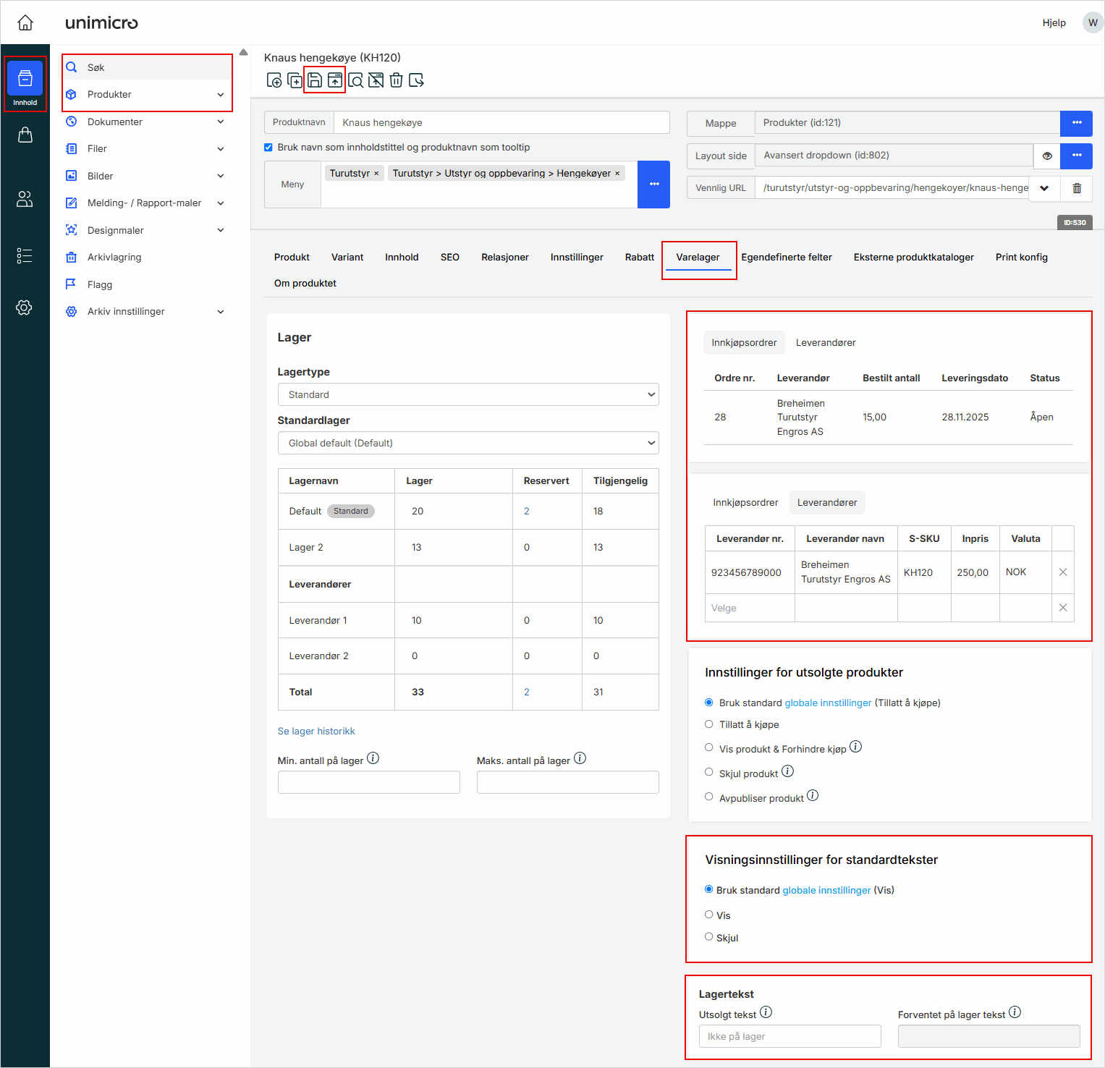Open the settings gear in left sidebar
This screenshot has width=1105, height=1068.
(x=25, y=308)
